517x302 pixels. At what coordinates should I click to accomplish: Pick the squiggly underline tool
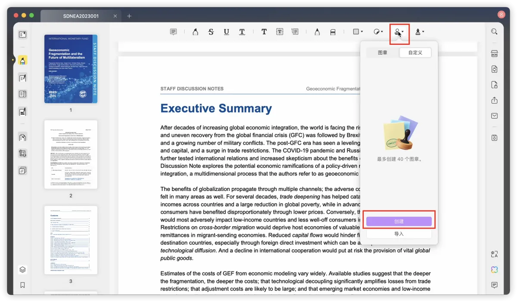point(242,32)
